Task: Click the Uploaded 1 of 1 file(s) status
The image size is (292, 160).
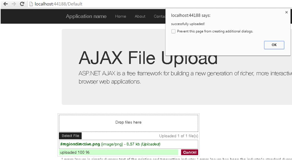Action: click(x=178, y=136)
